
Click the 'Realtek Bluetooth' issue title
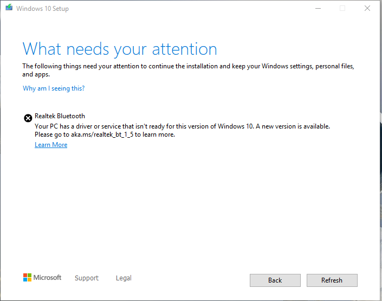60,116
